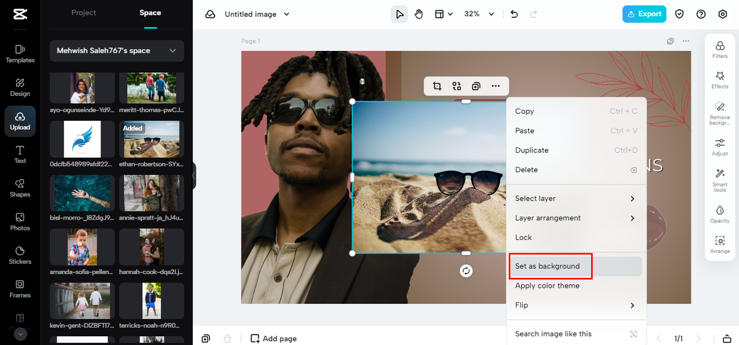Select the ethan-robertson sunglasses thumbnail
Image resolution: width=739 pixels, height=345 pixels.
pos(152,139)
